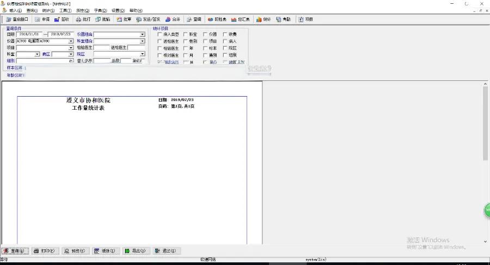
Task: Check the 收费 checkbox
Action: point(225,34)
